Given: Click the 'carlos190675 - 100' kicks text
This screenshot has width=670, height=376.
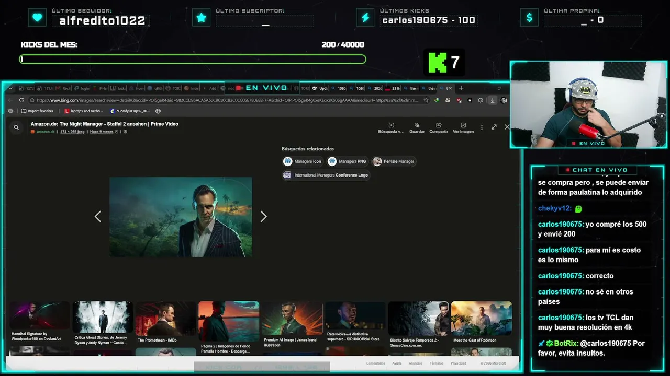Looking at the screenshot, I should coord(429,20).
